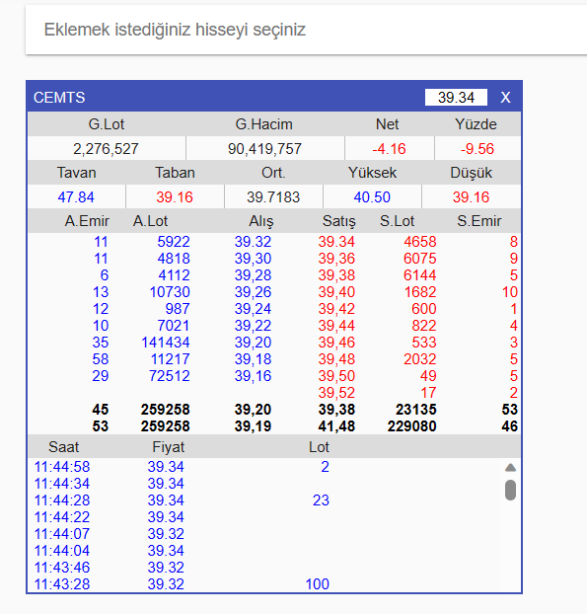The height and width of the screenshot is (614, 587).
Task: Click the Yüksek value 40.50
Action: coord(372,197)
